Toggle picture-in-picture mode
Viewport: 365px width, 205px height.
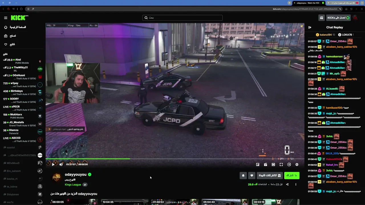point(258,165)
